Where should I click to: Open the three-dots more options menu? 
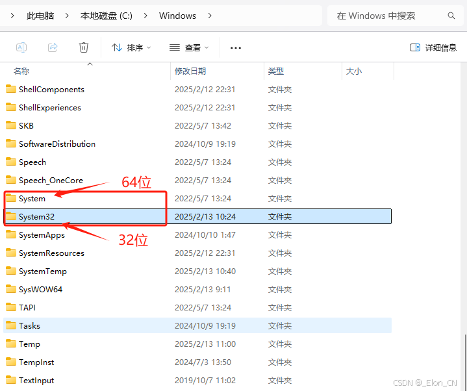[x=236, y=47]
